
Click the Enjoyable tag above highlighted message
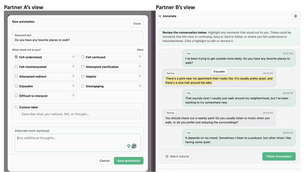(219, 72)
